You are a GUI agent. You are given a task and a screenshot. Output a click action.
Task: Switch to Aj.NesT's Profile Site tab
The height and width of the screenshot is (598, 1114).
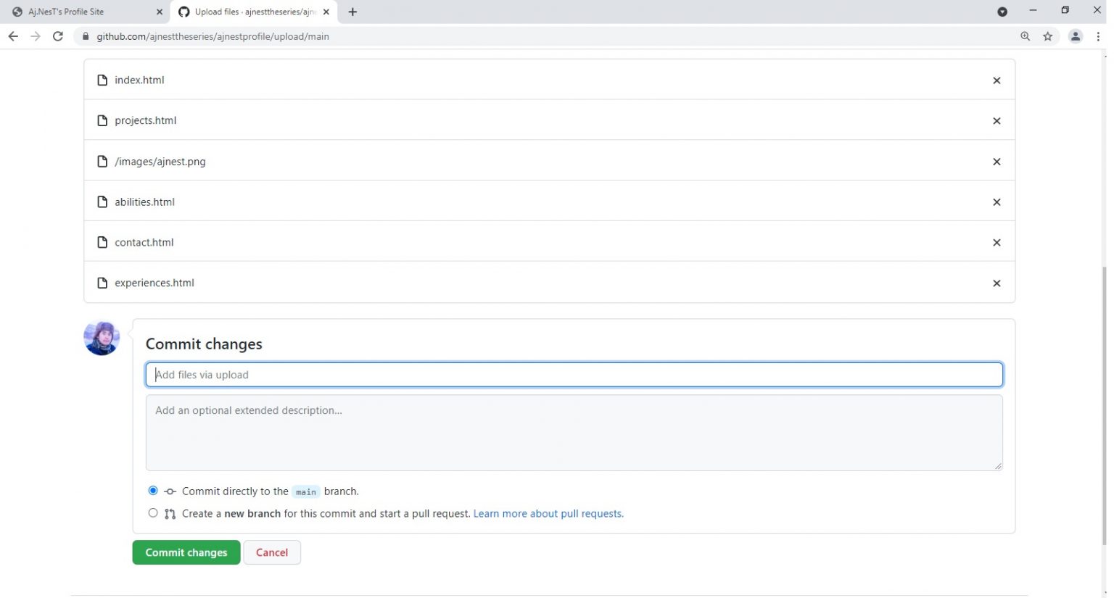[x=80, y=12]
